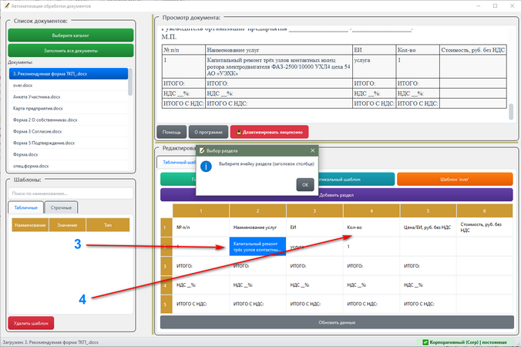Click the lock icon on the license button
This screenshot has height=347, width=521.
point(239,132)
